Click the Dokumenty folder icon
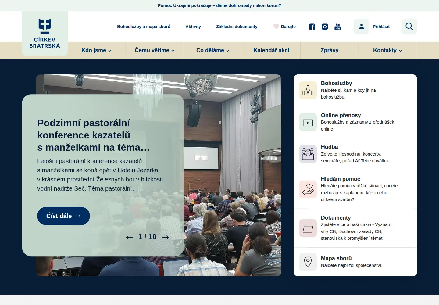439x305 pixels. click(x=308, y=228)
